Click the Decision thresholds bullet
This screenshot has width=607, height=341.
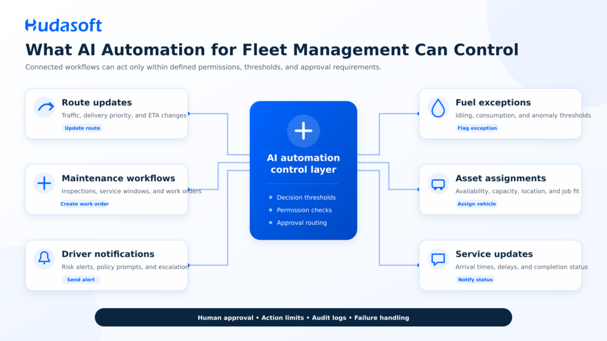pyautogui.click(x=302, y=198)
